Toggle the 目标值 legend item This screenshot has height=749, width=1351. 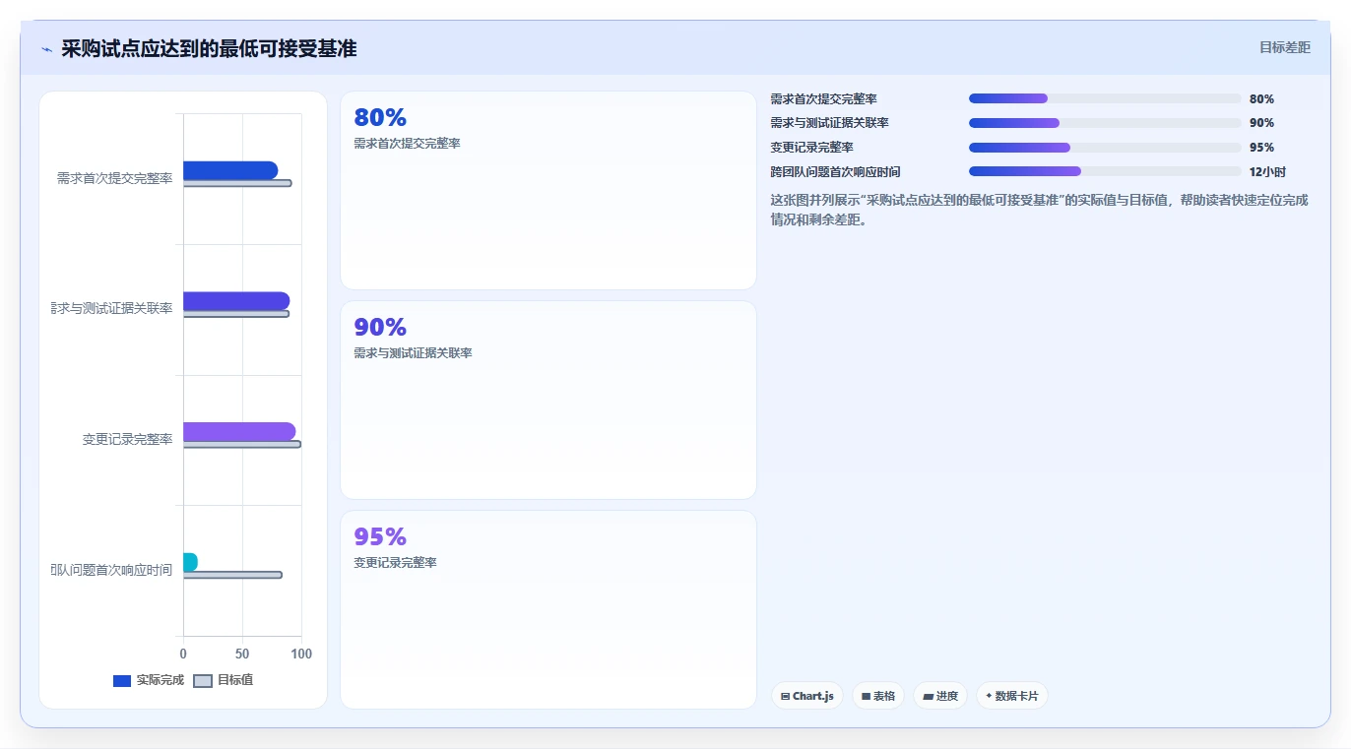tap(224, 680)
